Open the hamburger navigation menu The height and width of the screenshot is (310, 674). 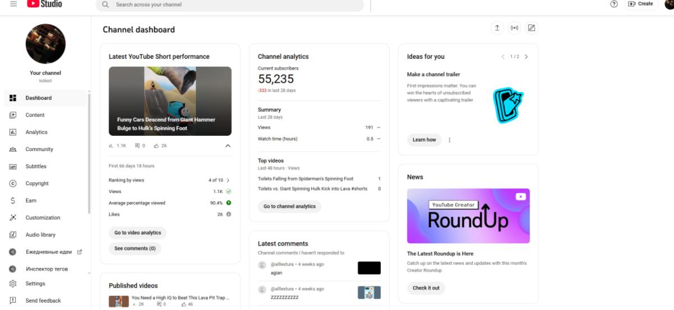pyautogui.click(x=13, y=3)
